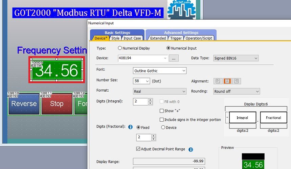Increase Digits (Integral) spinner up arrow

click(150, 100)
